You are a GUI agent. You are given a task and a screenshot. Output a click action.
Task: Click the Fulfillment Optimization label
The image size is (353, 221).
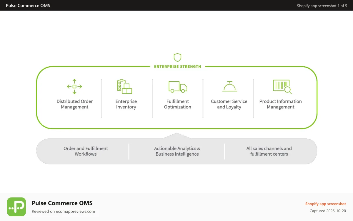pos(178,104)
